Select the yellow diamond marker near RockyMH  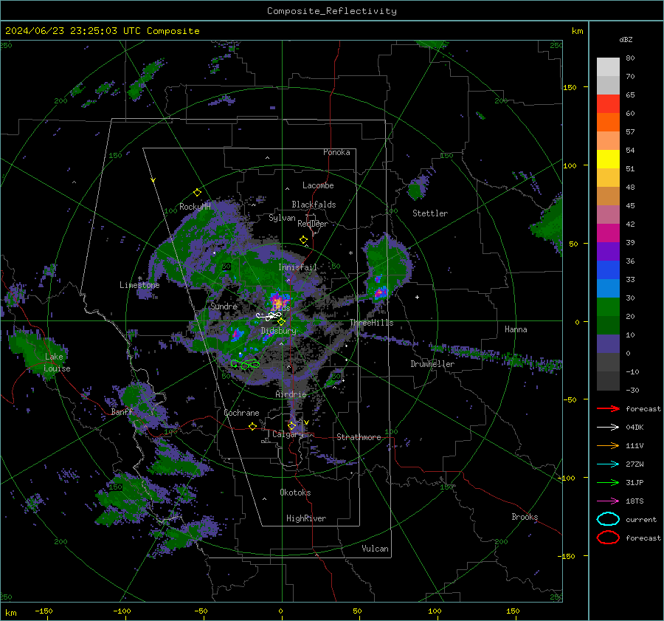[x=197, y=193]
